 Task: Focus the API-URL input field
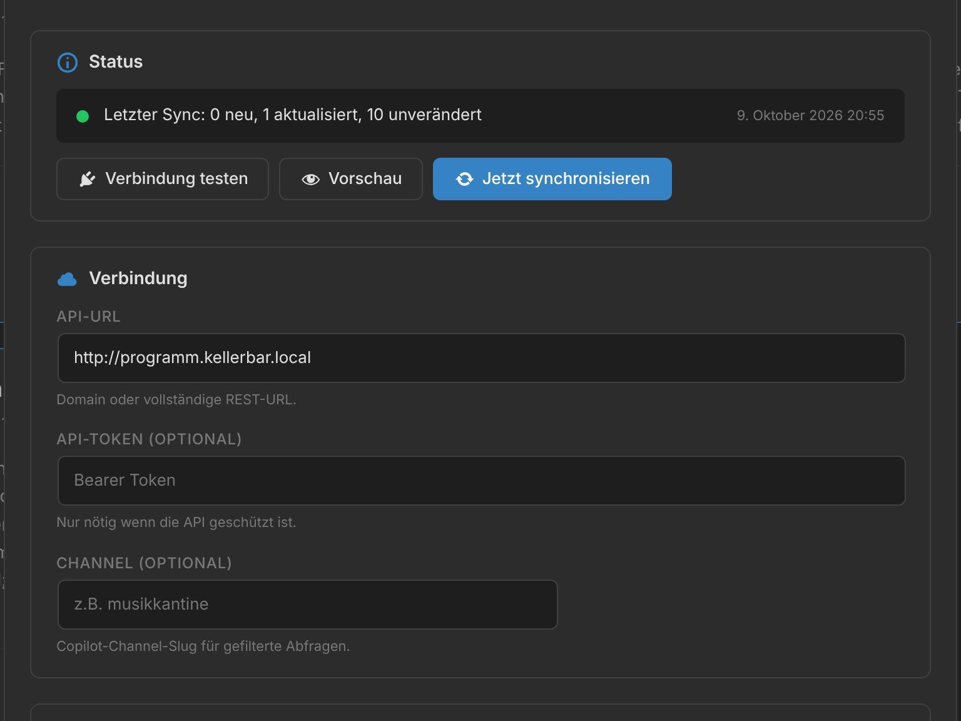click(x=482, y=358)
